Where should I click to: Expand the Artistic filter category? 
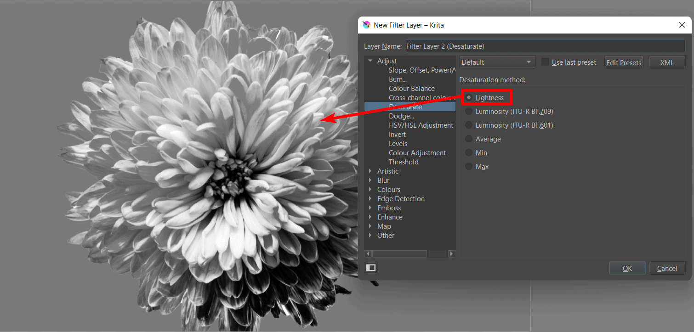[370, 171]
